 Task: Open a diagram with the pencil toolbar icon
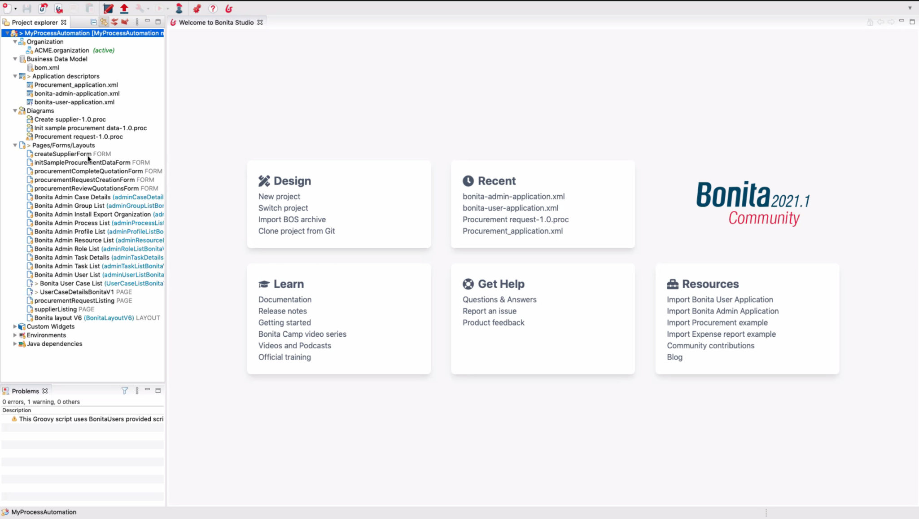[x=108, y=8]
